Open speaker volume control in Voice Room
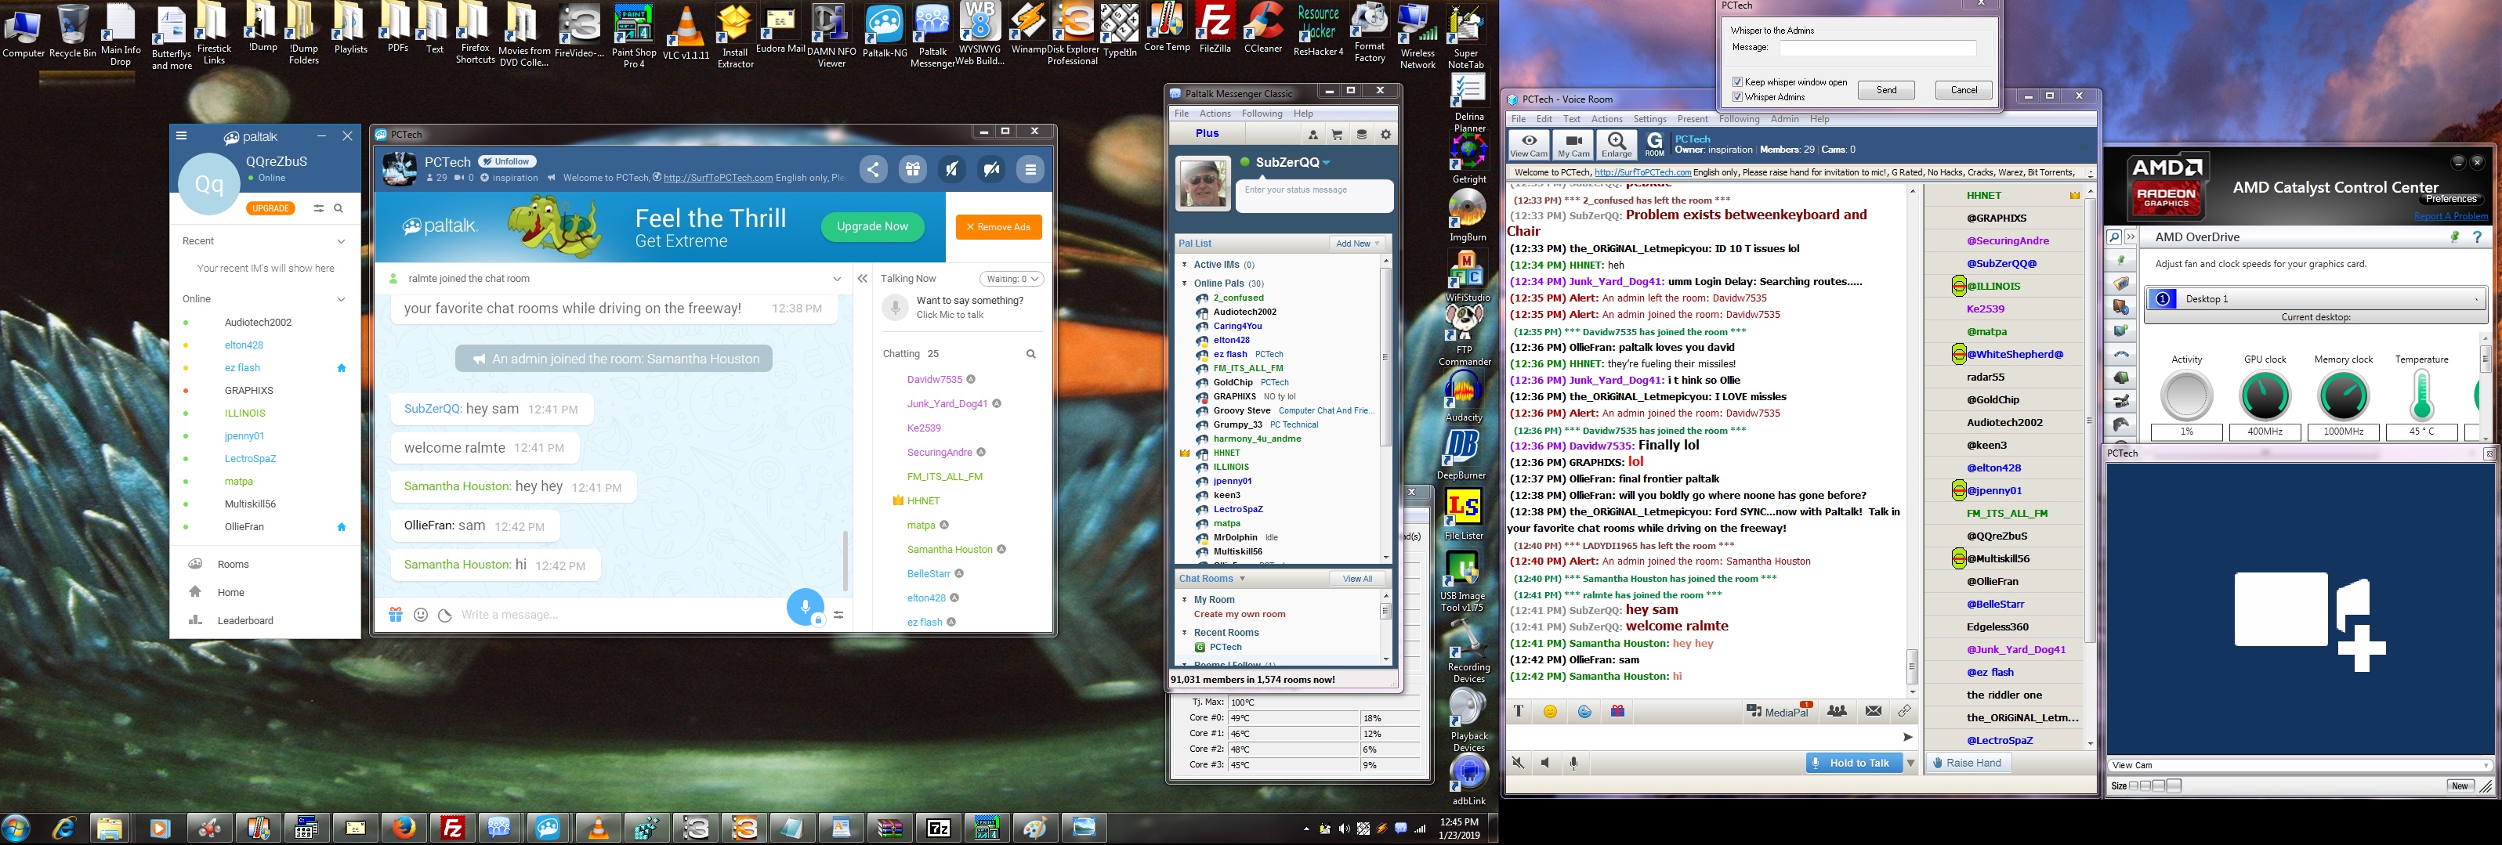Image resolution: width=2502 pixels, height=845 pixels. click(1545, 764)
